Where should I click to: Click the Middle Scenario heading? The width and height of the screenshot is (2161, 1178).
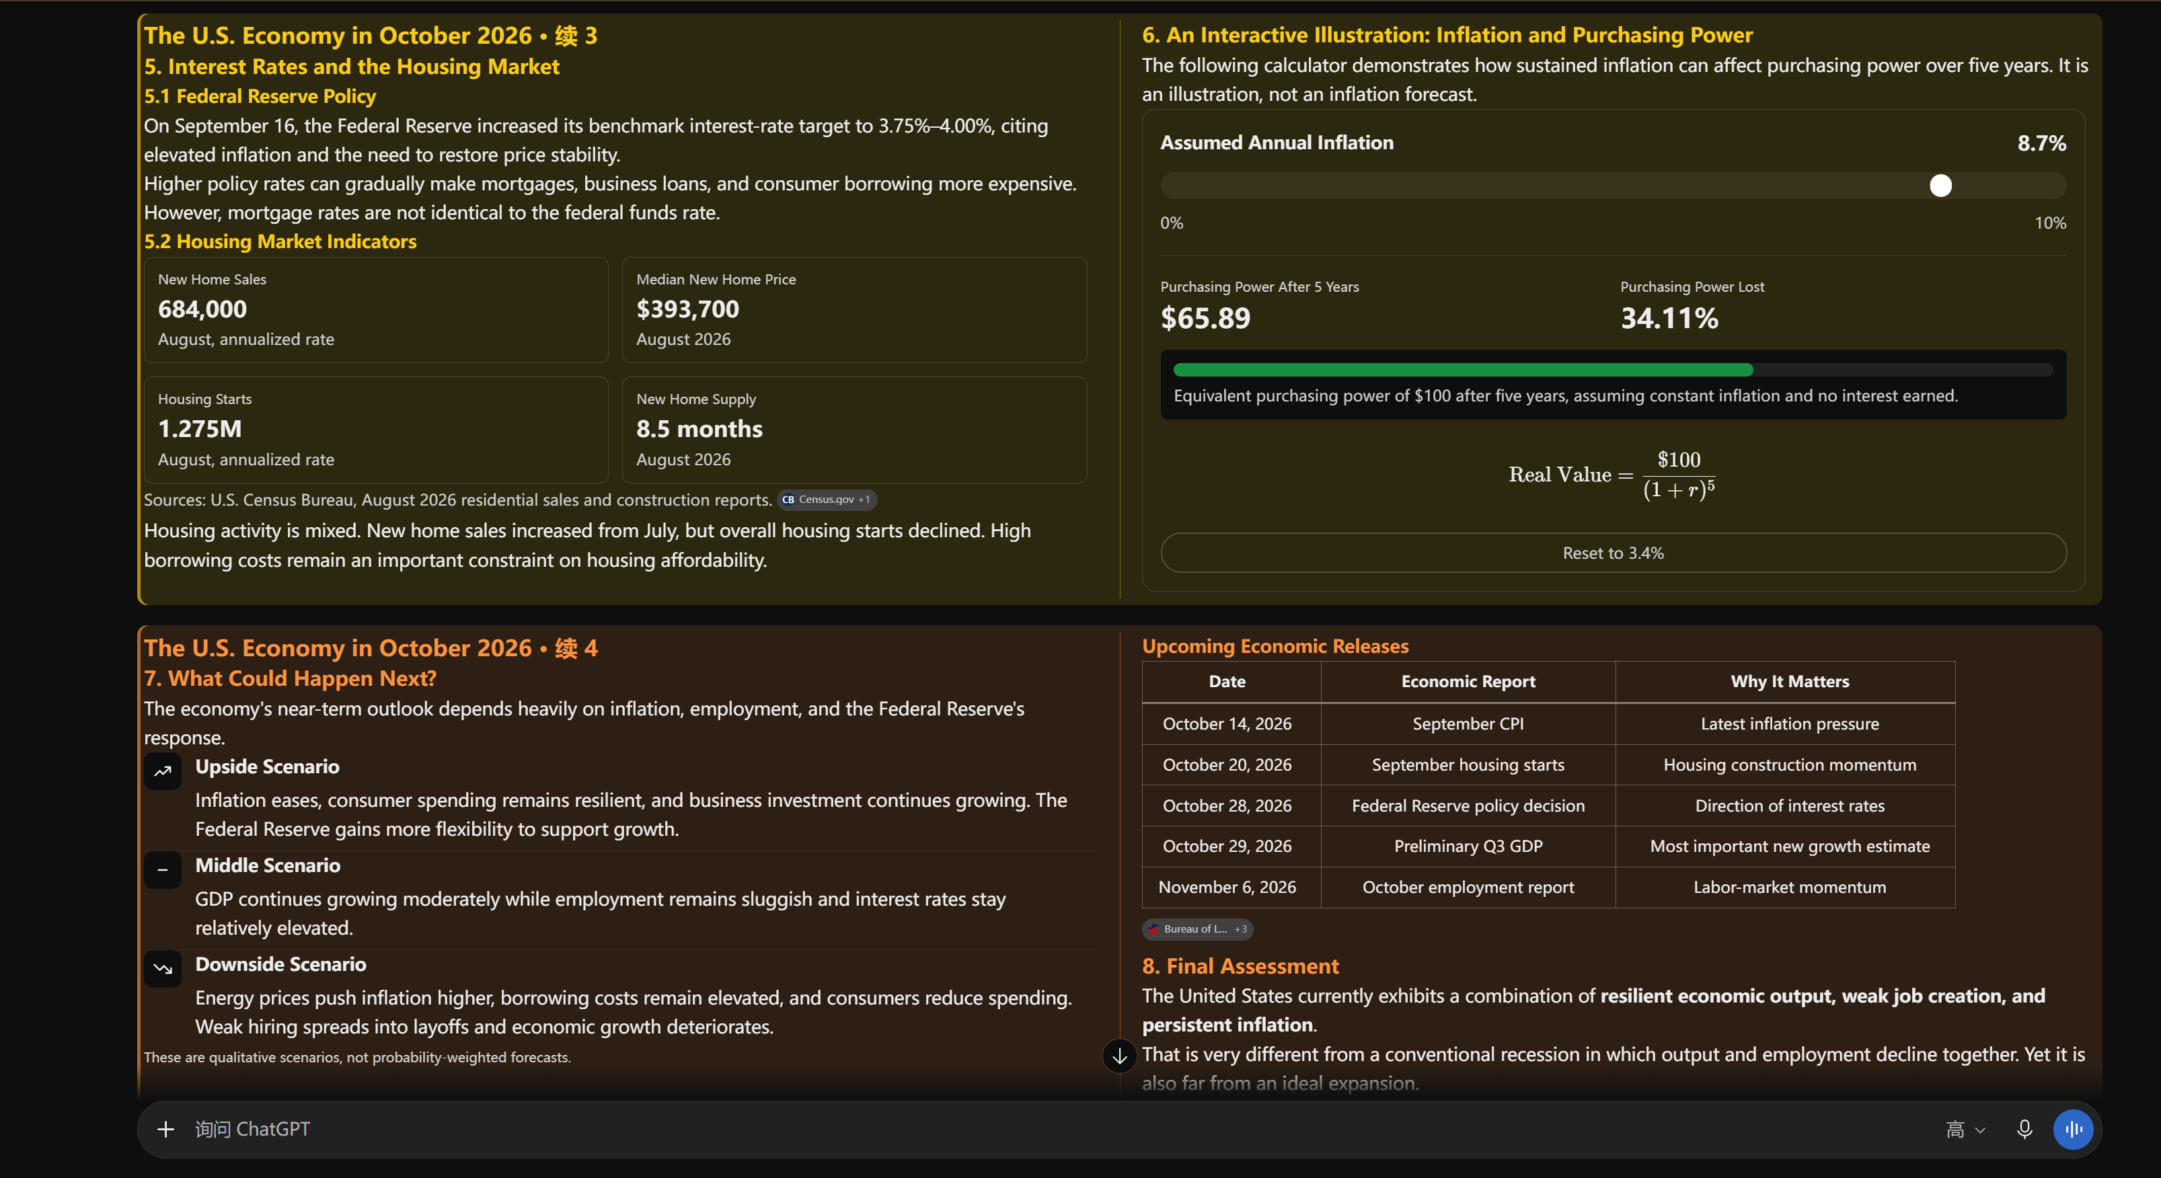pyautogui.click(x=268, y=865)
